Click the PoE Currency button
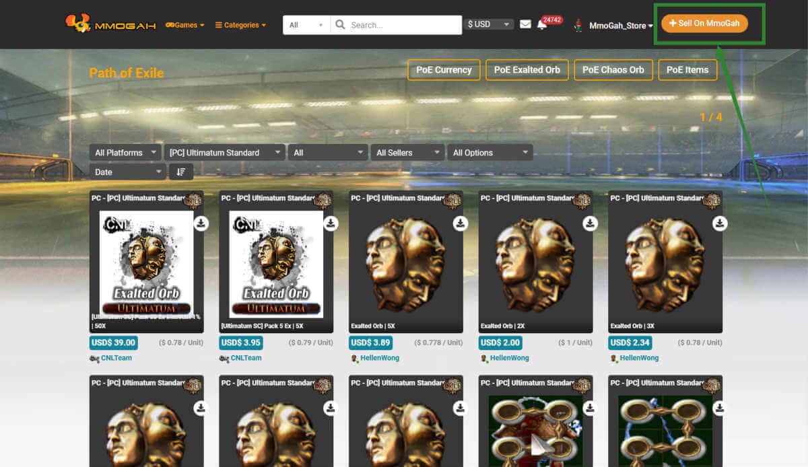This screenshot has width=808, height=467. click(x=444, y=70)
